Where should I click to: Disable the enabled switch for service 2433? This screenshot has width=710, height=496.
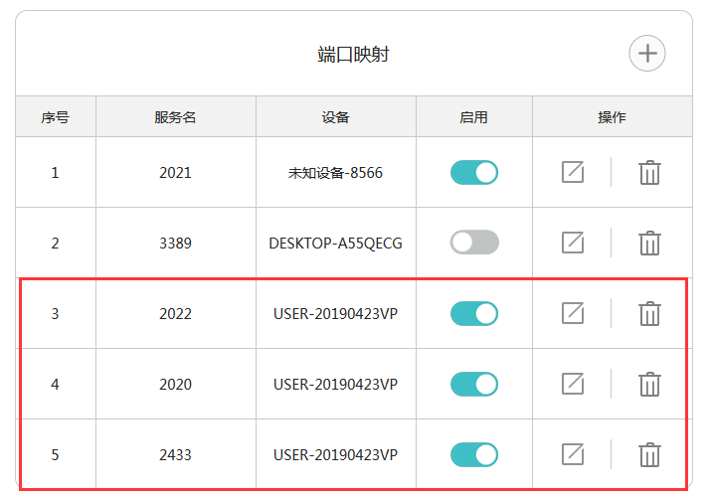pyautogui.click(x=474, y=454)
